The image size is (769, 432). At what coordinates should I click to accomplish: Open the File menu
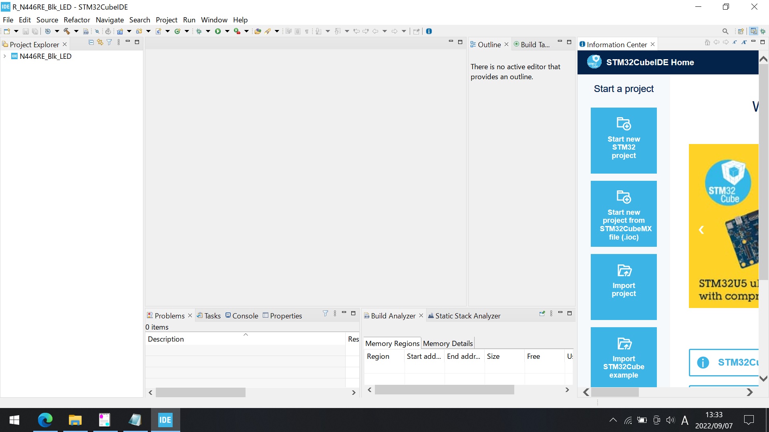[x=8, y=20]
